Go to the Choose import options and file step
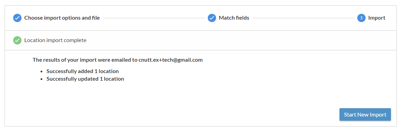 point(62,18)
